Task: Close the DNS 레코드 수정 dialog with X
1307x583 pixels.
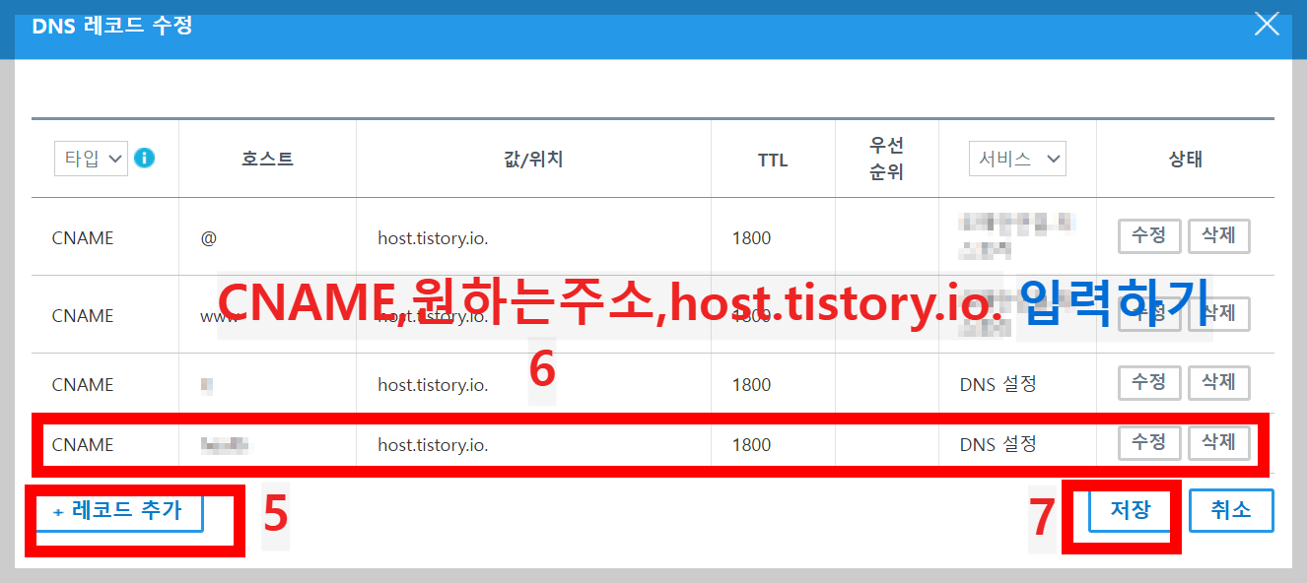Action: pyautogui.click(x=1266, y=25)
